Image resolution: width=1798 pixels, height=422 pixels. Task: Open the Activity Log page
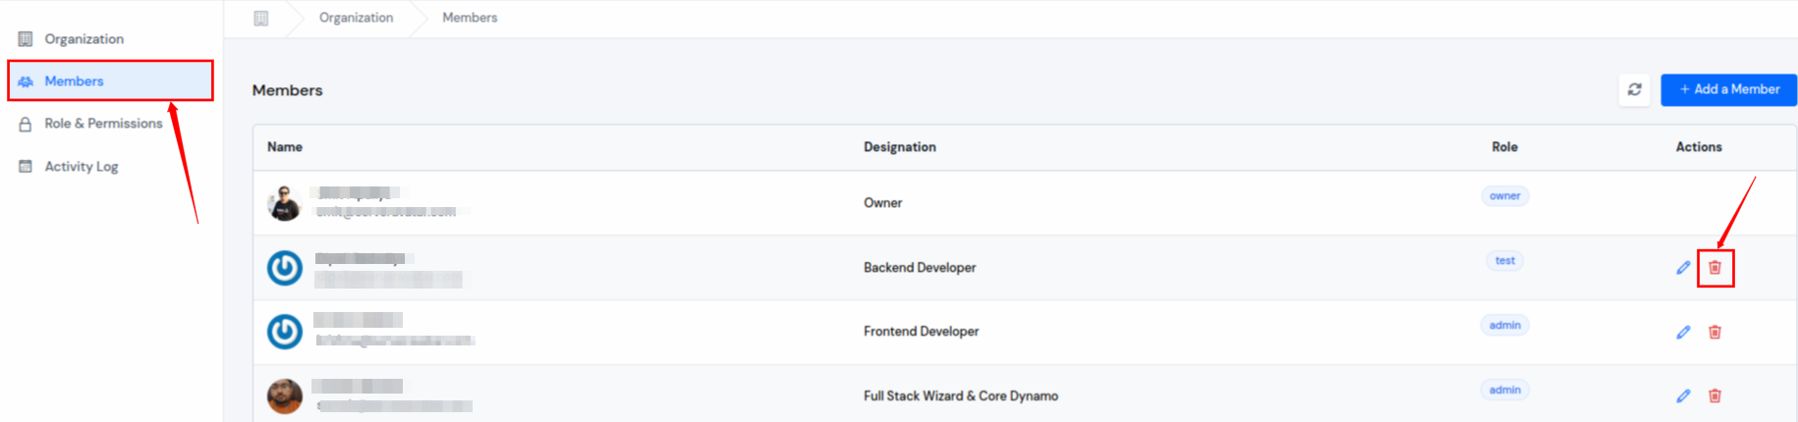81,167
